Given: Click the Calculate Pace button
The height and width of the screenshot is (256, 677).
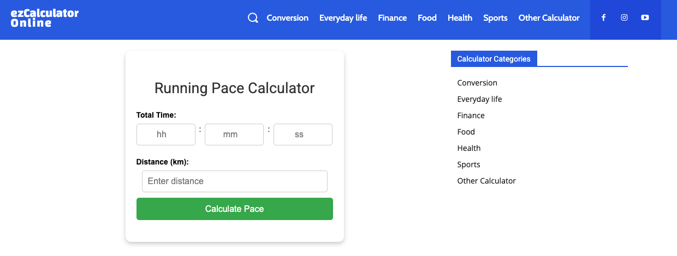Looking at the screenshot, I should coord(235,209).
